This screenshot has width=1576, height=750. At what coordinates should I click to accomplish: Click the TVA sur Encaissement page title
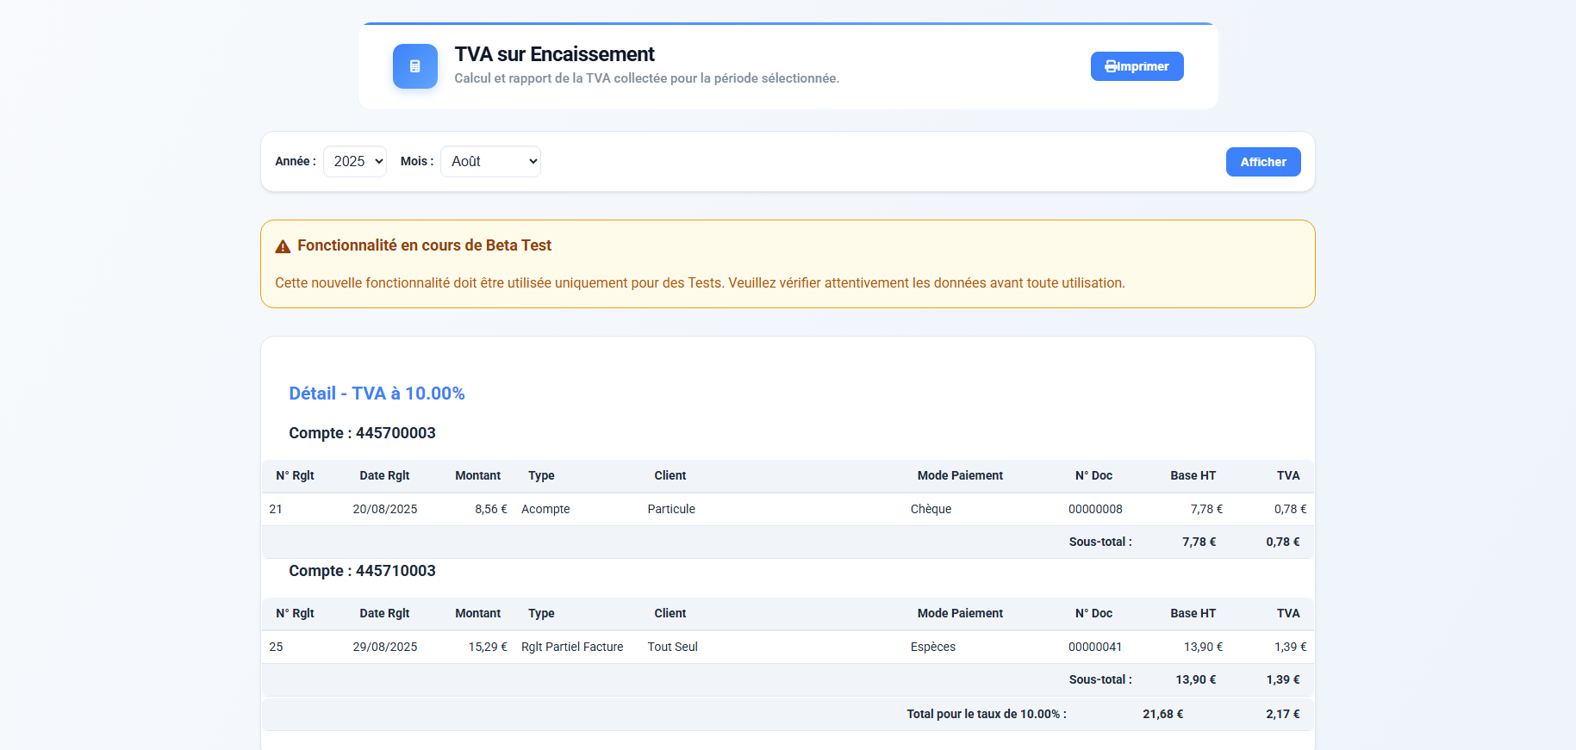(x=554, y=54)
